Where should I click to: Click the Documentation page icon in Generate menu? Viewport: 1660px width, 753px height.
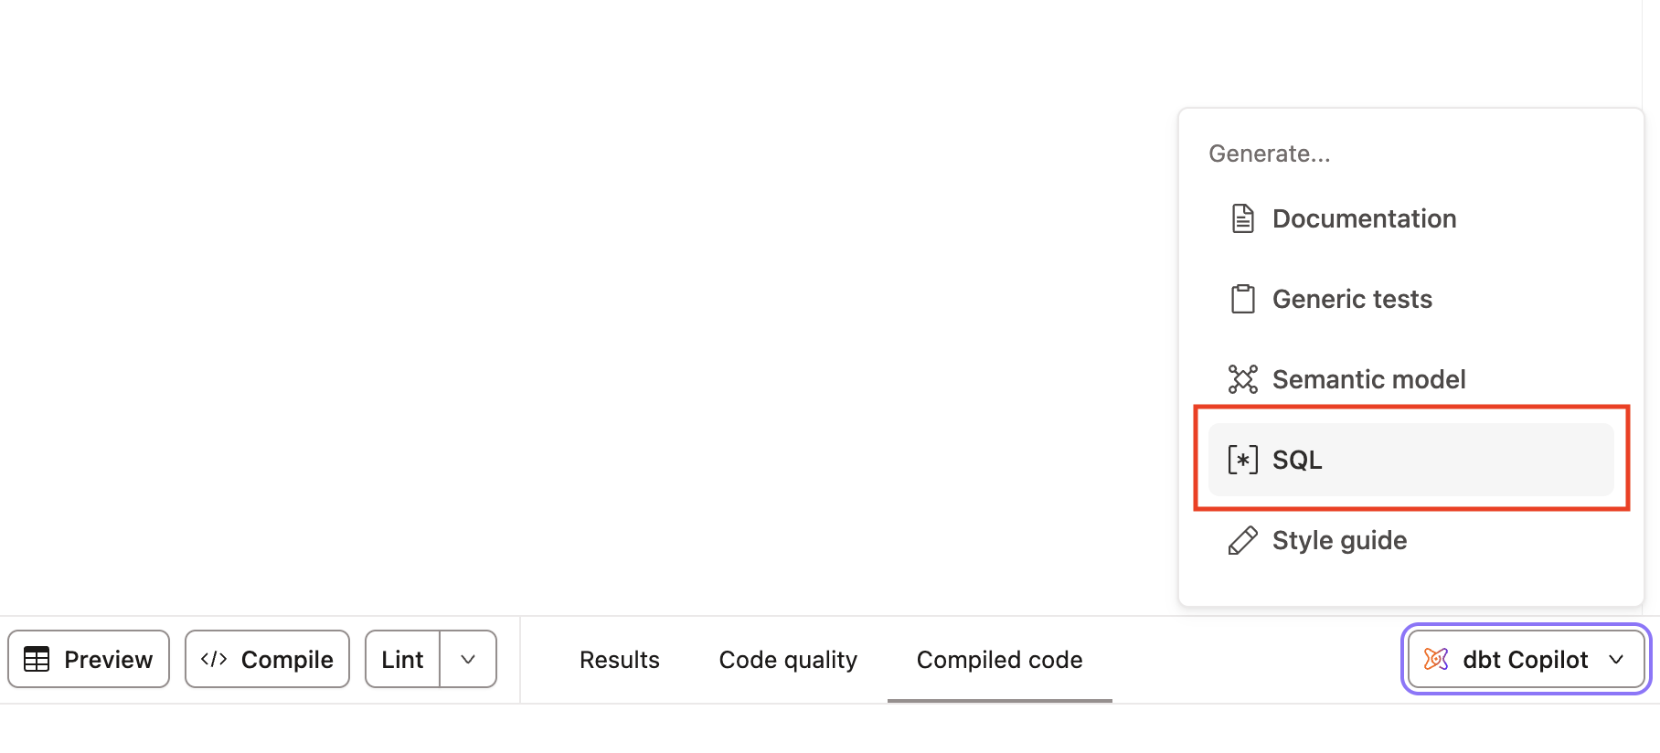click(x=1242, y=217)
